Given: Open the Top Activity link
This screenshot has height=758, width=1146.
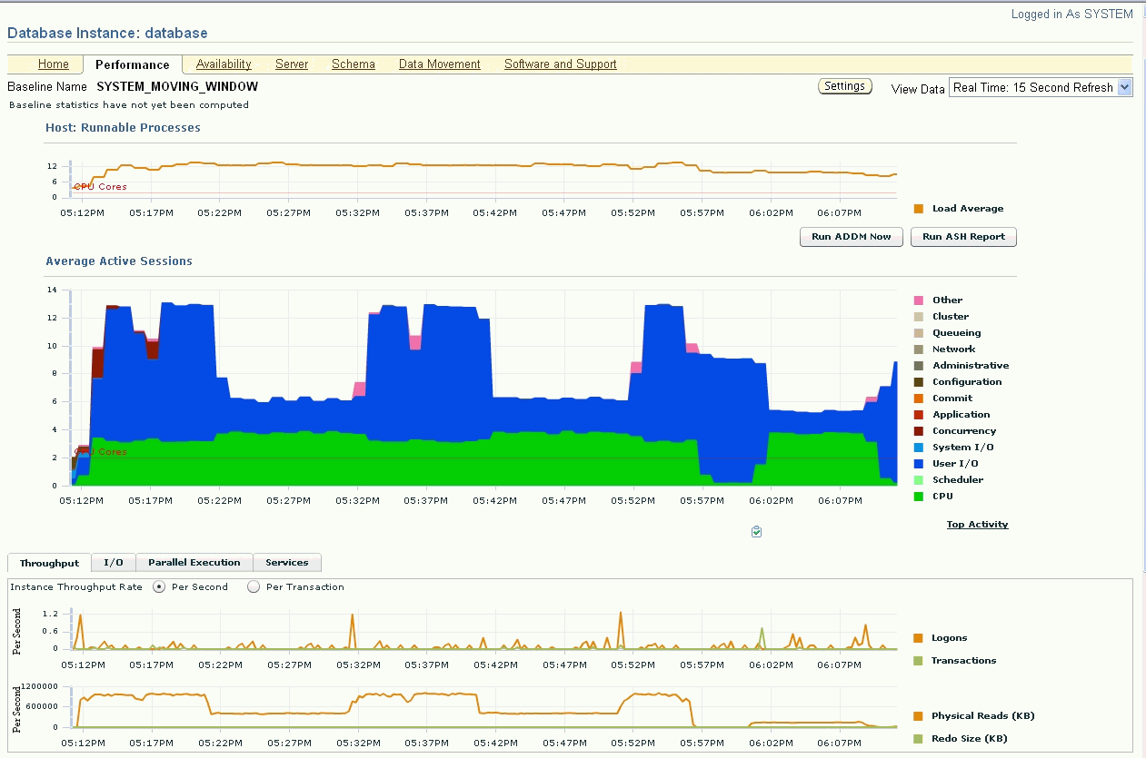Looking at the screenshot, I should (x=977, y=524).
